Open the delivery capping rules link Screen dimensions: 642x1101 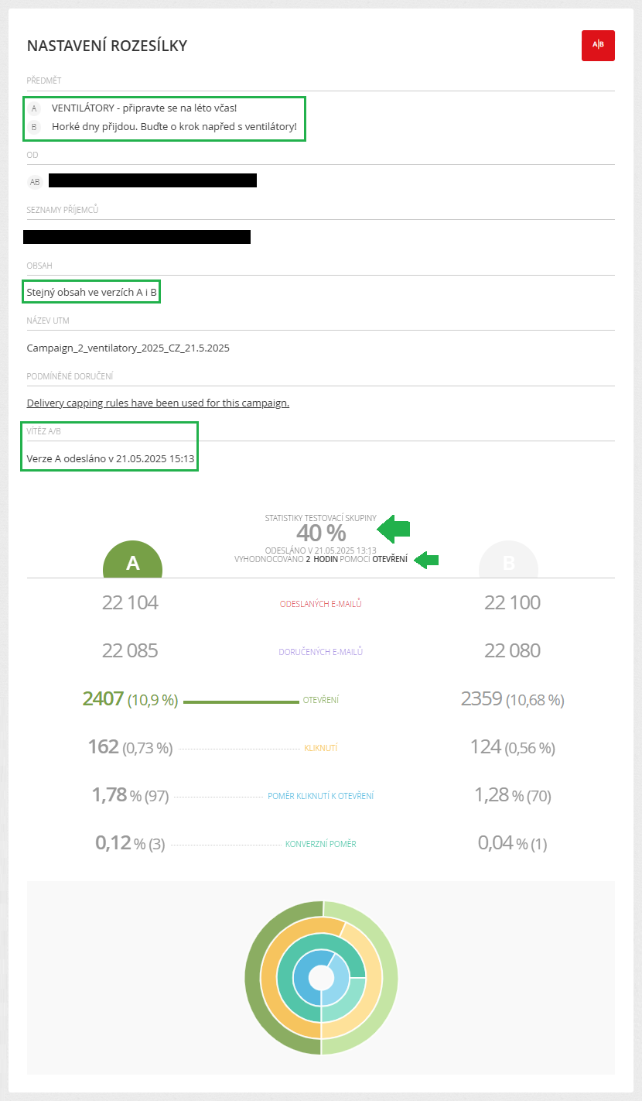click(158, 403)
